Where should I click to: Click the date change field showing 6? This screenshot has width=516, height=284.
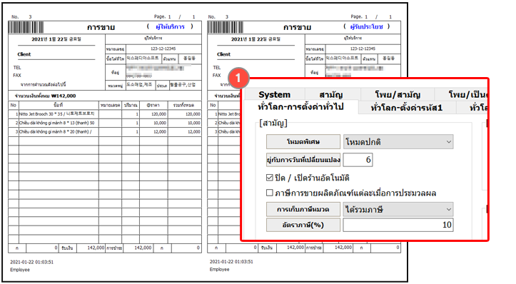tap(358, 160)
